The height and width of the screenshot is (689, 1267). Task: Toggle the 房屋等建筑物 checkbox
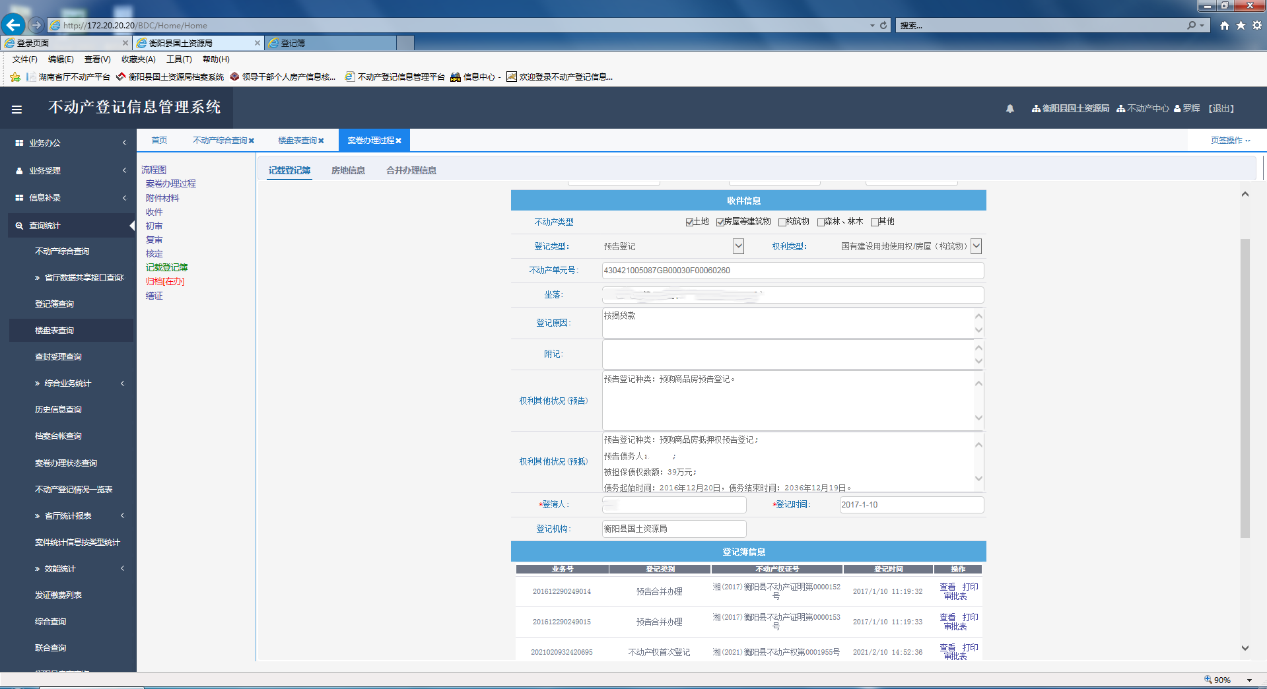pyautogui.click(x=720, y=222)
